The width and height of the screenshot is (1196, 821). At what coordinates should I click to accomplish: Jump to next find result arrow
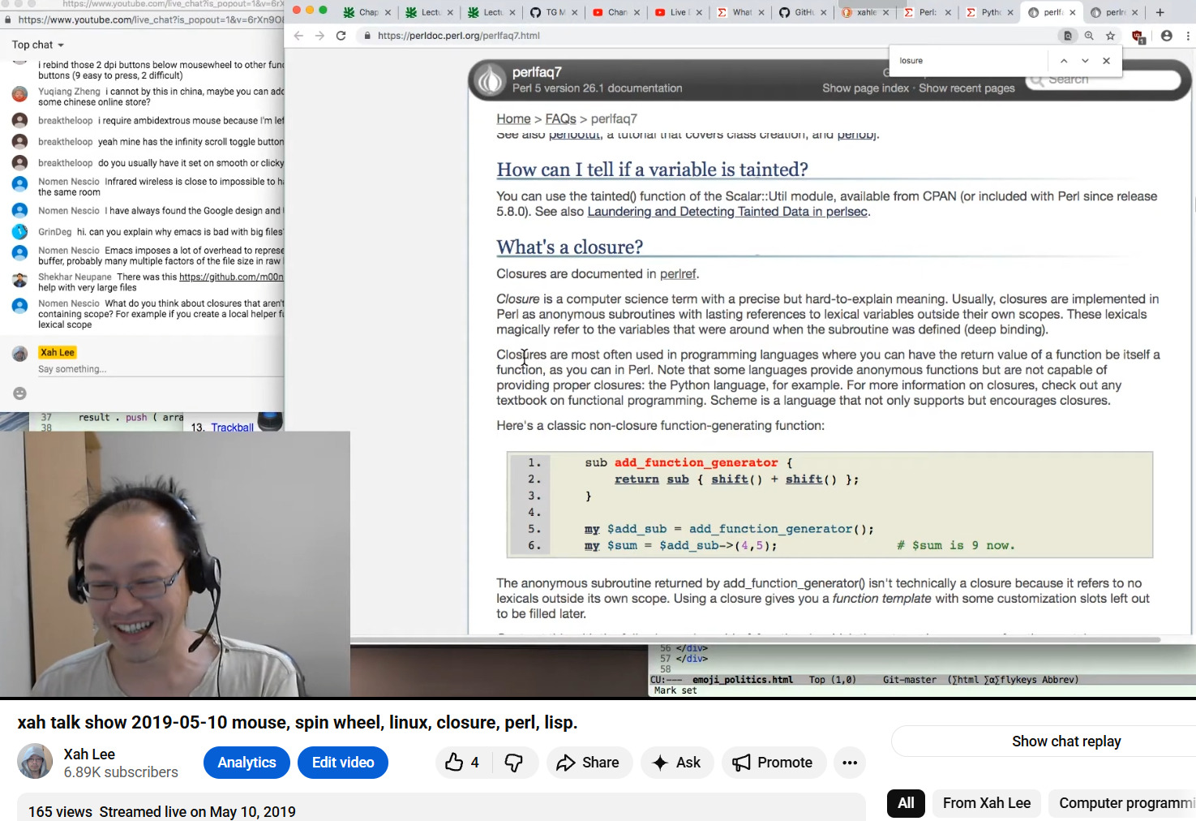[1085, 61]
